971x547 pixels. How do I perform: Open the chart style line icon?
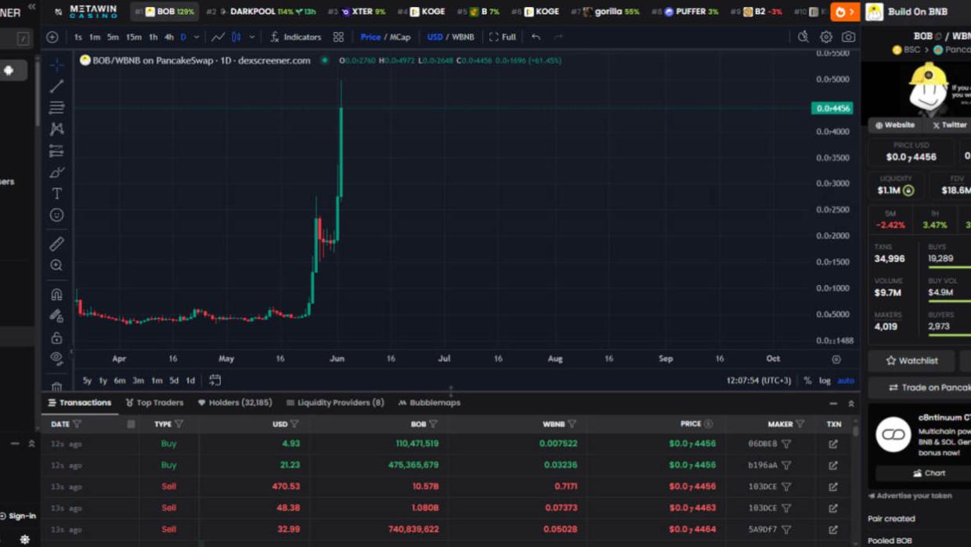[x=218, y=37]
